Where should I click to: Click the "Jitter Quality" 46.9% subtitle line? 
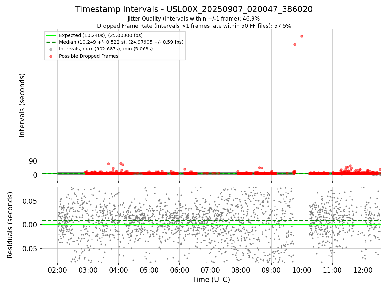pyautogui.click(x=194, y=19)
